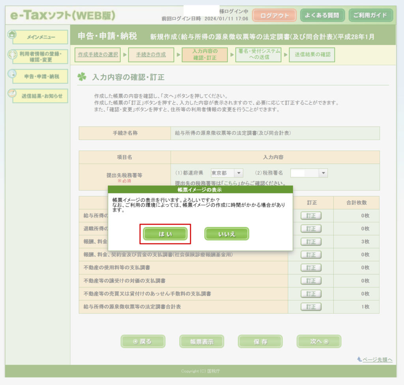Click 訂正 for 法定調書合計表 row
Image resolution: width=404 pixels, height=385 pixels.
coord(311,307)
